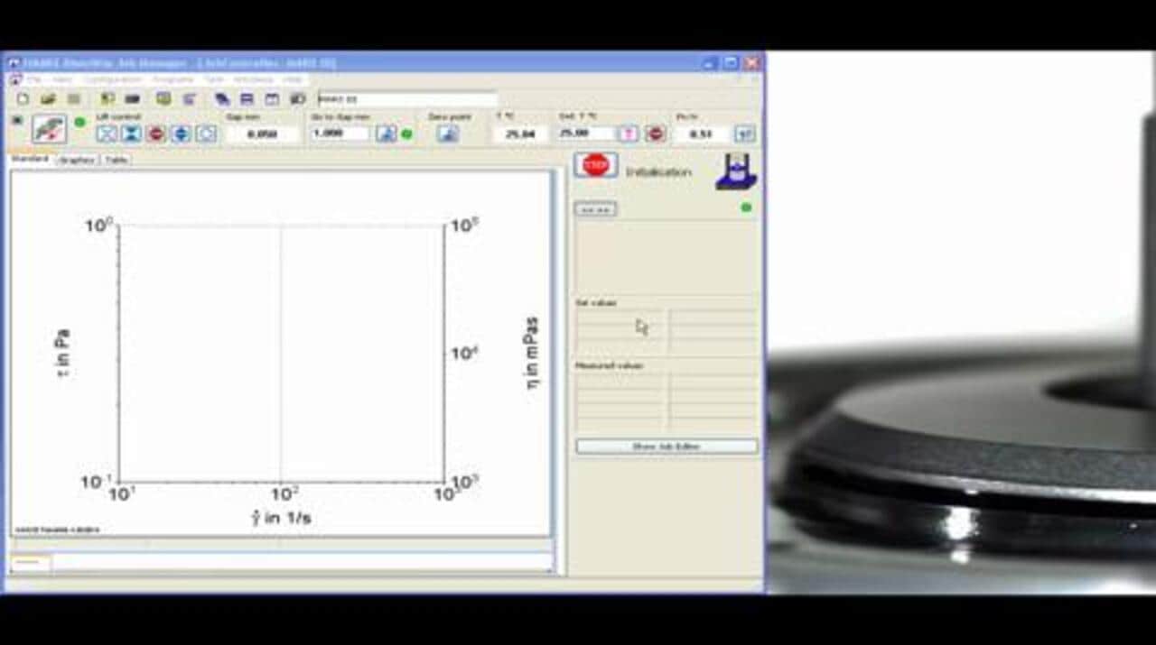The width and height of the screenshot is (1156, 645).
Task: Switch to the Graphics tab
Action: [77, 160]
